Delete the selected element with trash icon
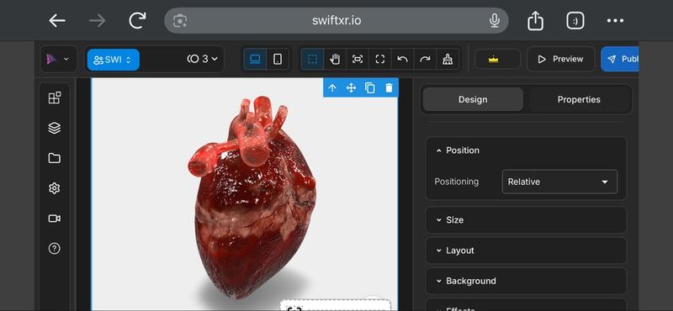 coord(389,88)
